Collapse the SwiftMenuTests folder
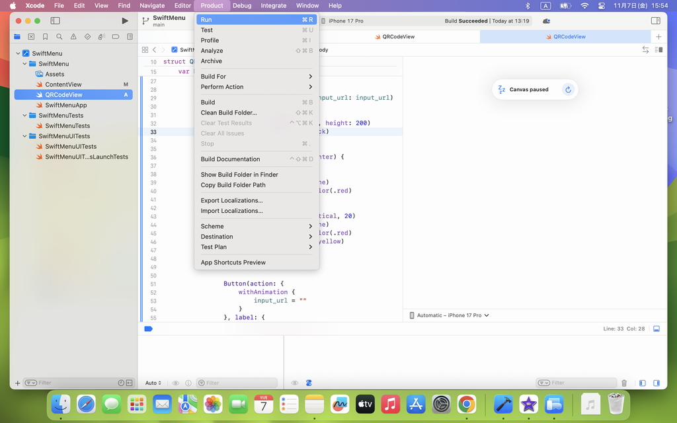 [x=24, y=116]
